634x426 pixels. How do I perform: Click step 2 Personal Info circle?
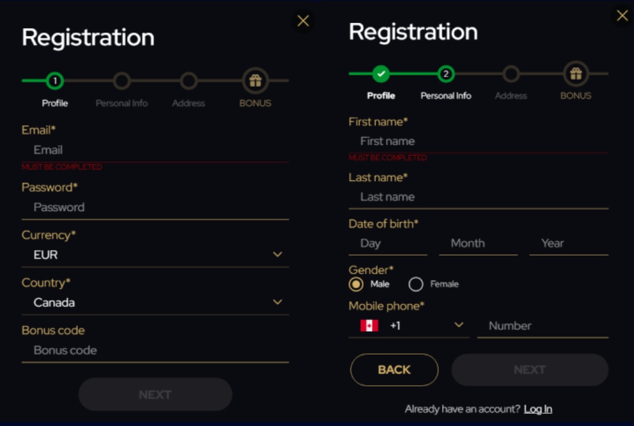(446, 74)
